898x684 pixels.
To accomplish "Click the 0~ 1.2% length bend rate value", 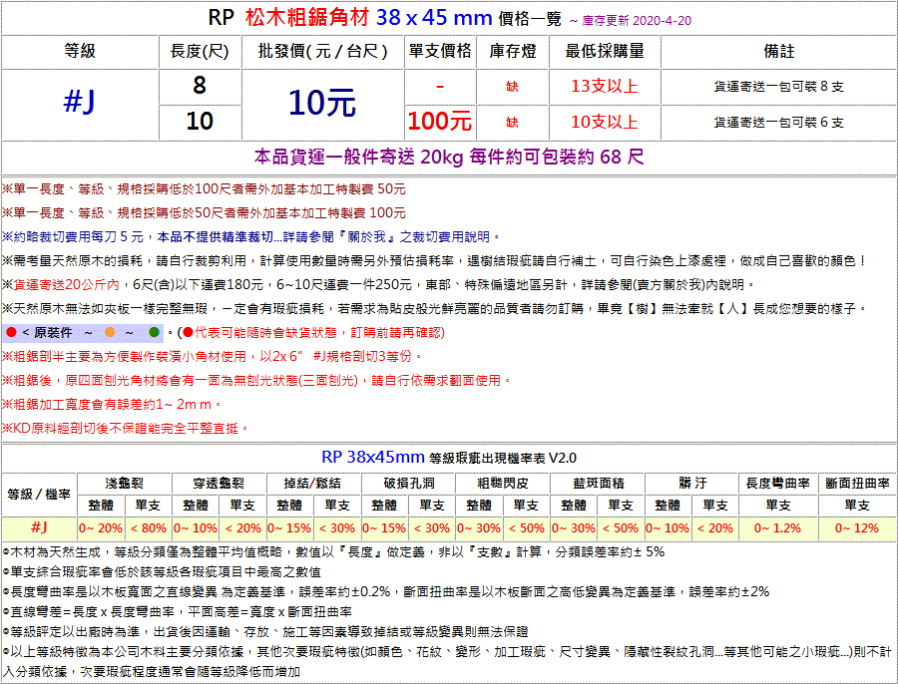I will pos(778,528).
